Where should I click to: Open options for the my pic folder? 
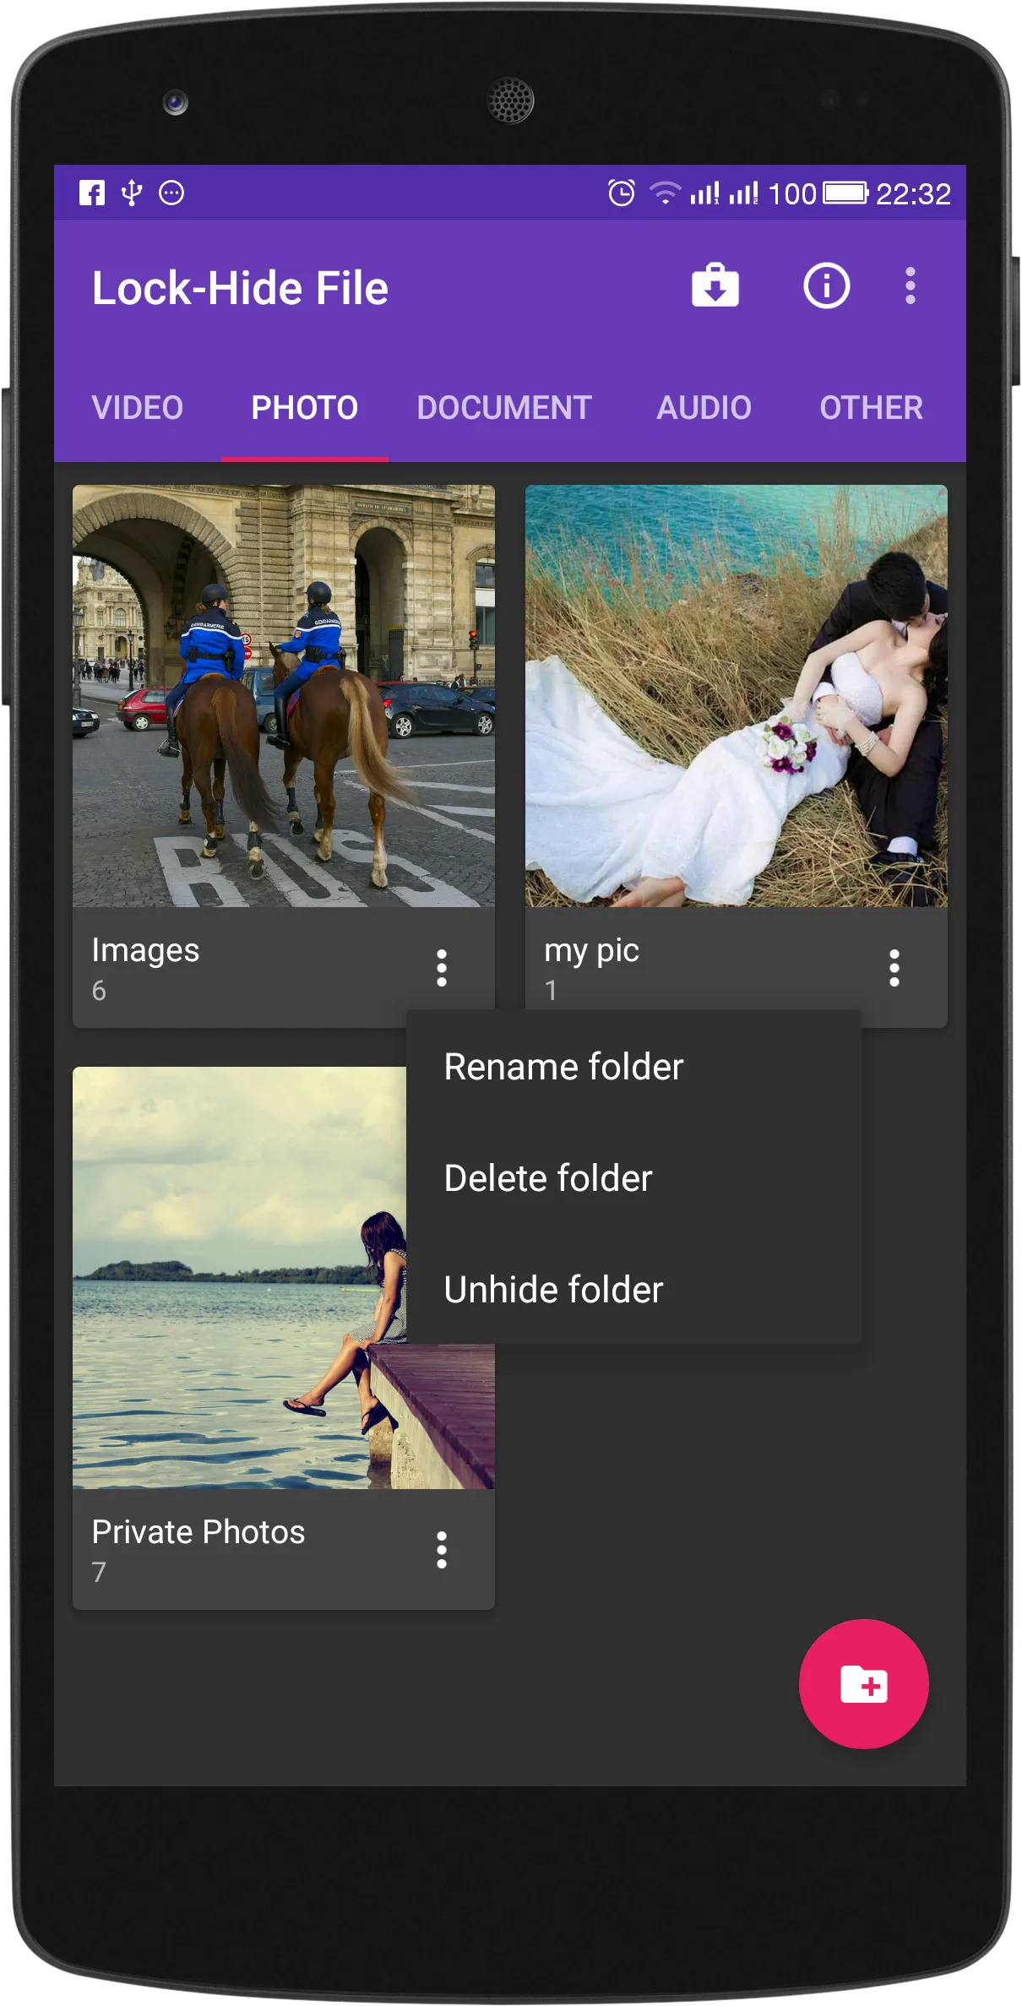click(894, 968)
